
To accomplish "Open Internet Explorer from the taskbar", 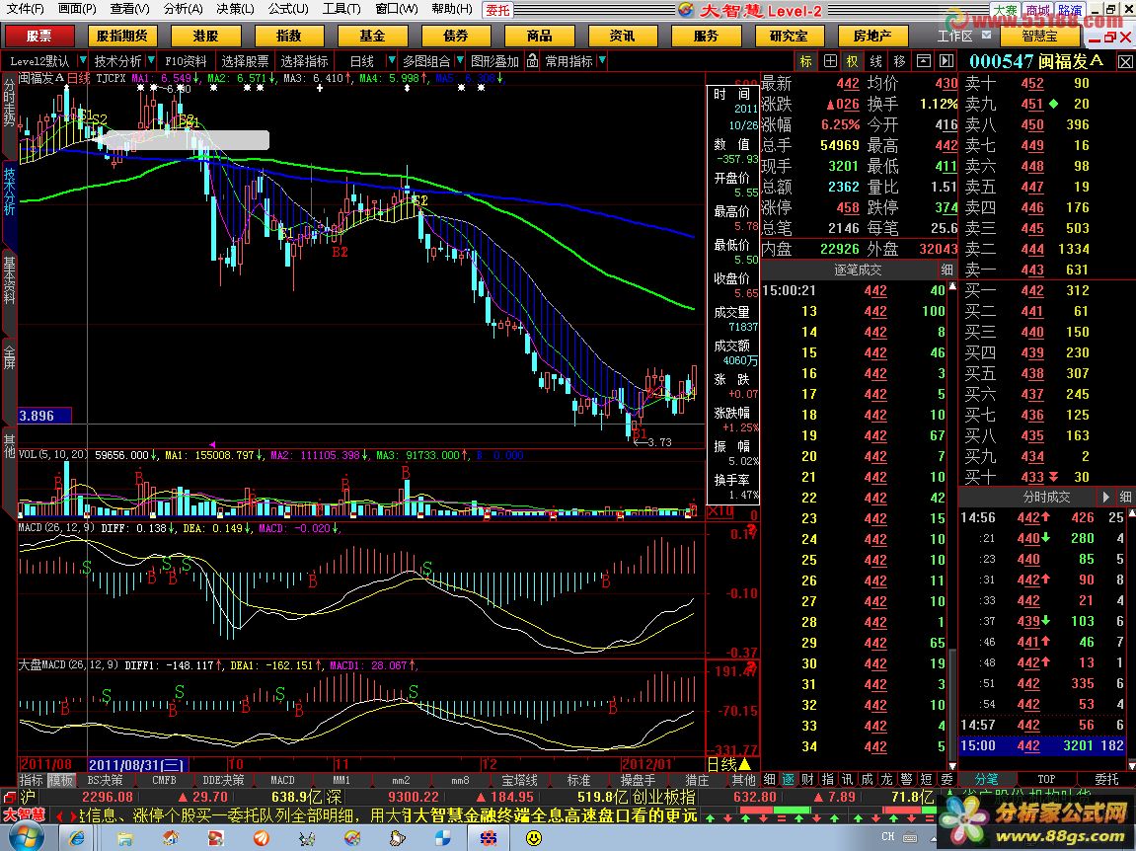I will click(76, 838).
